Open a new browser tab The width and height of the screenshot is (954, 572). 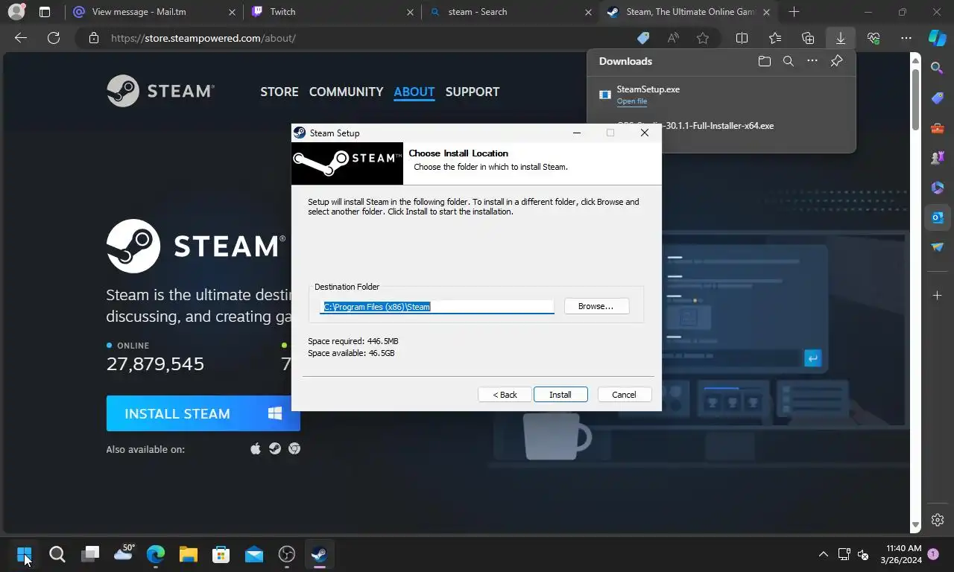[x=794, y=12]
